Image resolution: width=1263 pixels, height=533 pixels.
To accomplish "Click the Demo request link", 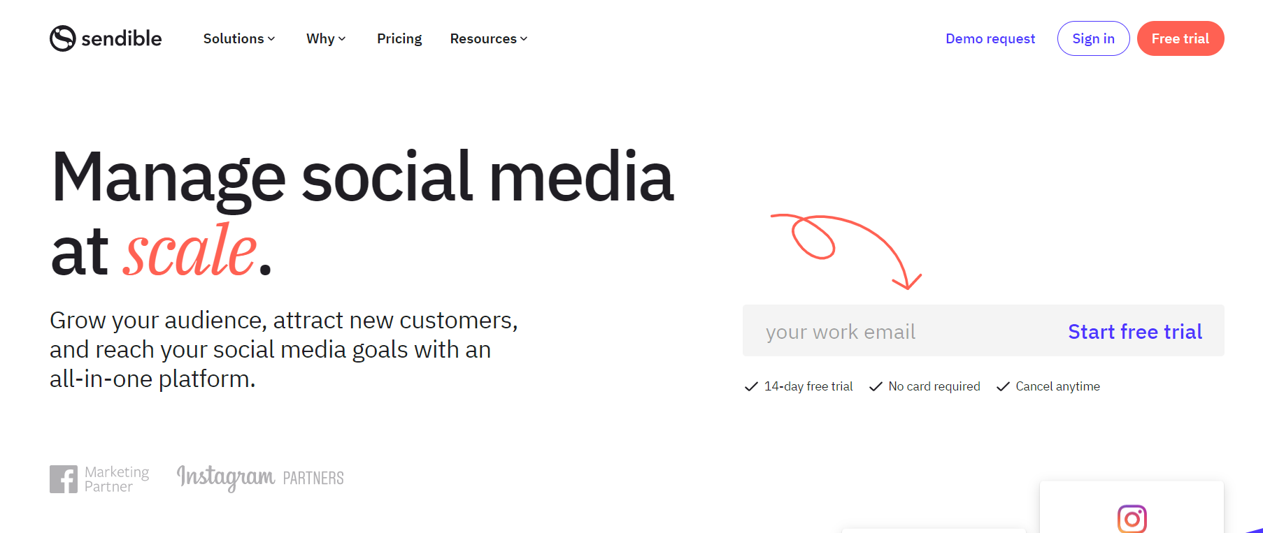I will click(990, 38).
